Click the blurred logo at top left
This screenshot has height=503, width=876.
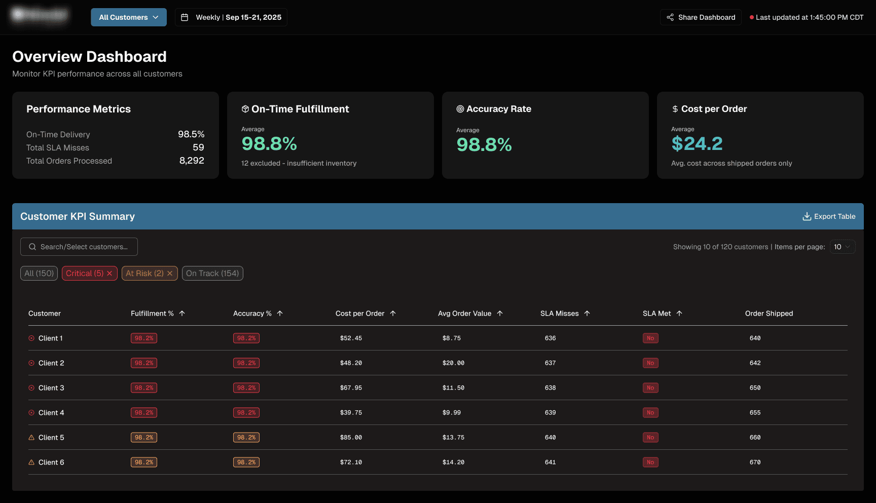coord(40,15)
